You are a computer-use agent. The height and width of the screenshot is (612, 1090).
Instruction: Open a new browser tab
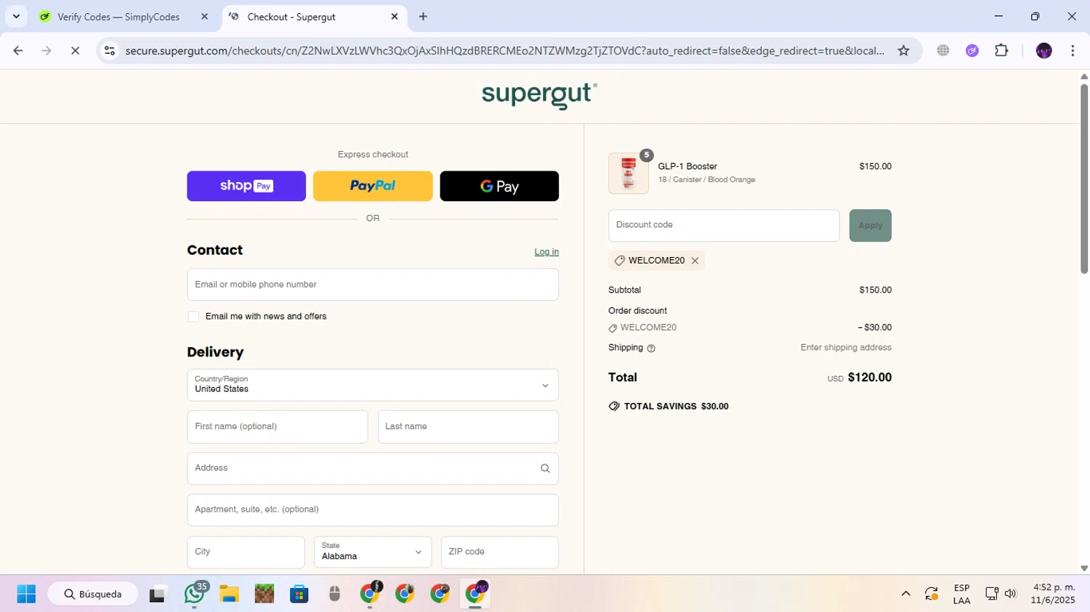coord(423,17)
